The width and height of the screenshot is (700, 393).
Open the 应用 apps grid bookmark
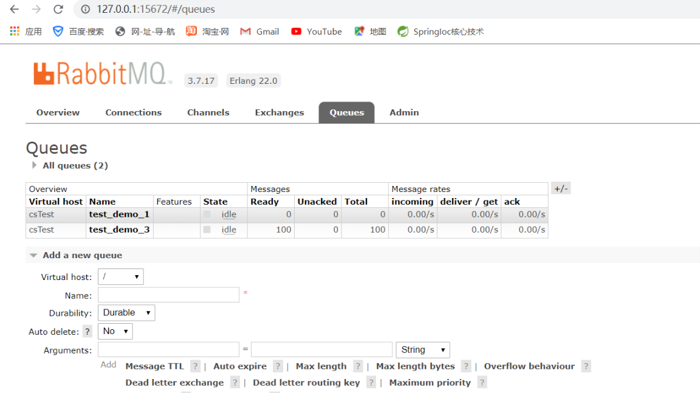coord(26,31)
